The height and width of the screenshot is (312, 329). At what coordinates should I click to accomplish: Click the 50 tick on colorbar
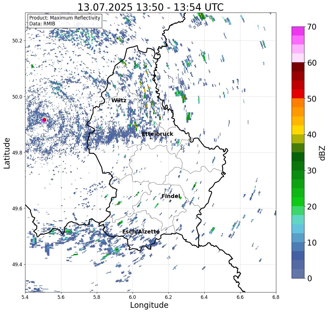tap(312, 99)
